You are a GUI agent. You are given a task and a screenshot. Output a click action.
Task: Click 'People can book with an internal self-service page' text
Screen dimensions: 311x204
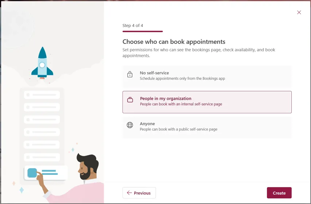point(181,104)
